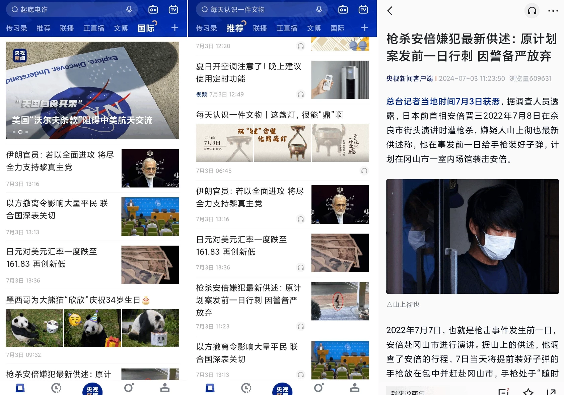Add a channel with the plus icon on left screen
Screen dimensions: 564x395
point(175,28)
